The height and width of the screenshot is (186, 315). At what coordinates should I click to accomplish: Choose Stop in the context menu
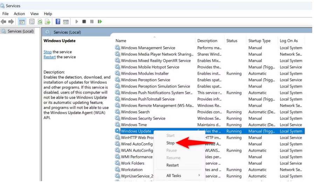(170, 143)
